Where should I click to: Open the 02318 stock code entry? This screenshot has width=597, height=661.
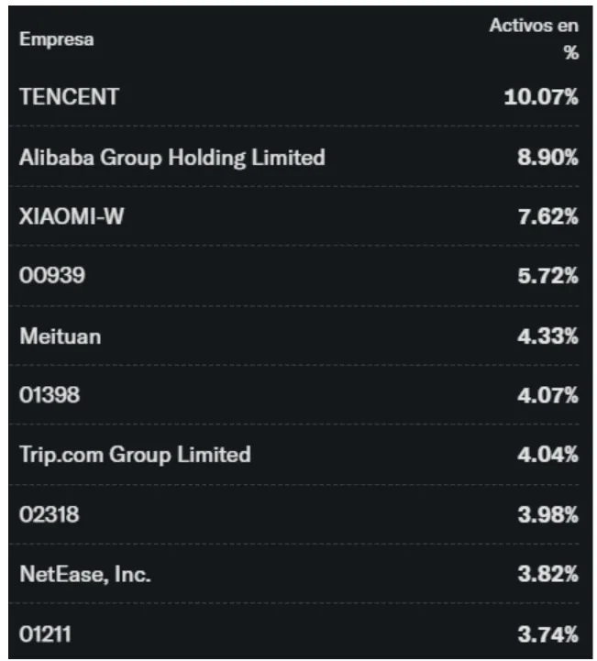tap(50, 514)
